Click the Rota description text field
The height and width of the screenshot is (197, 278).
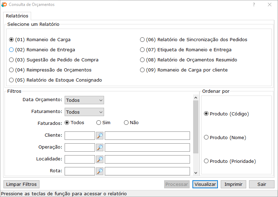point(147,171)
